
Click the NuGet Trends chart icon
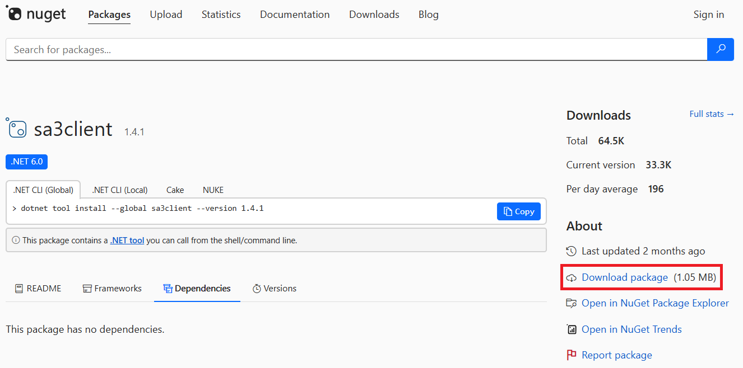coord(571,329)
